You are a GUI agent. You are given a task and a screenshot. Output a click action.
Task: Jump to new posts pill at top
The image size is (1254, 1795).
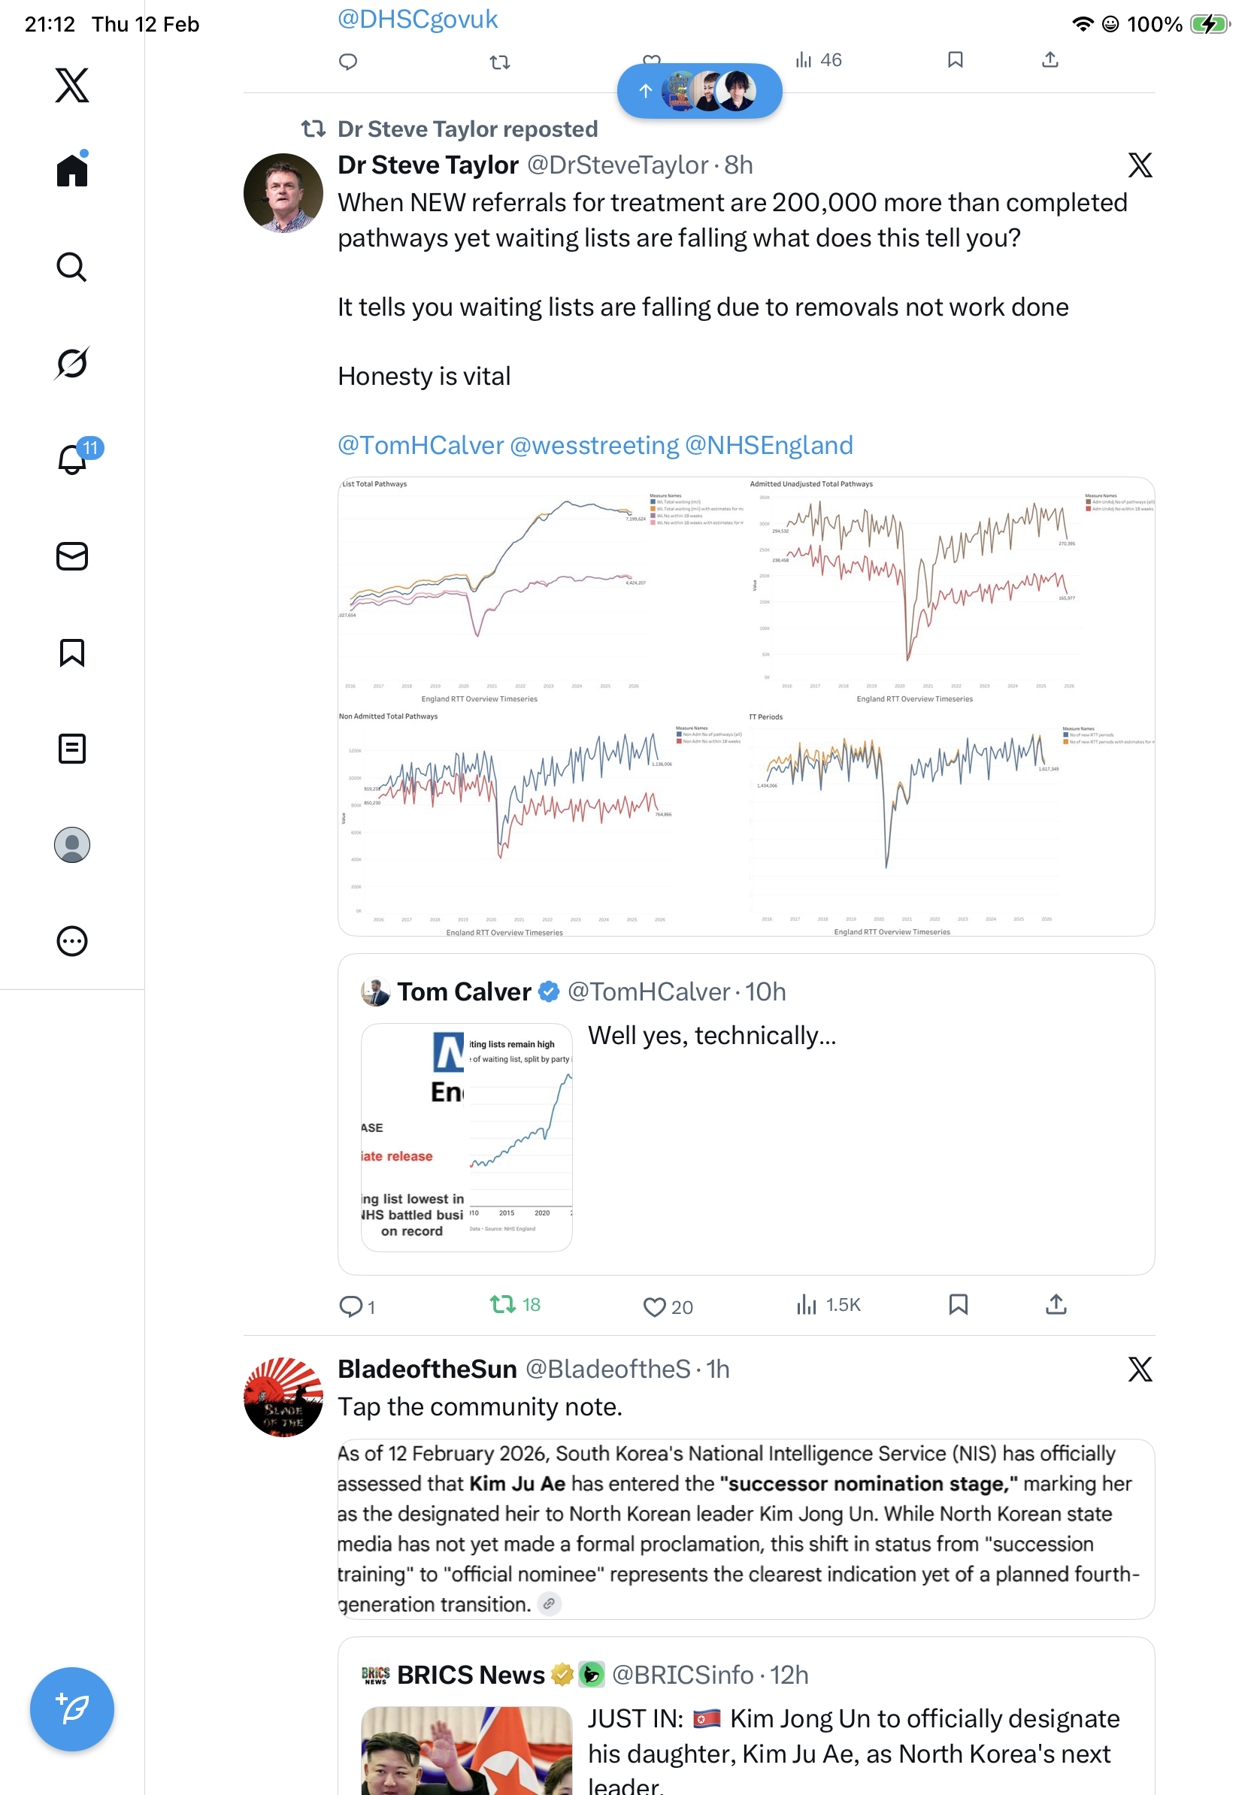699,91
